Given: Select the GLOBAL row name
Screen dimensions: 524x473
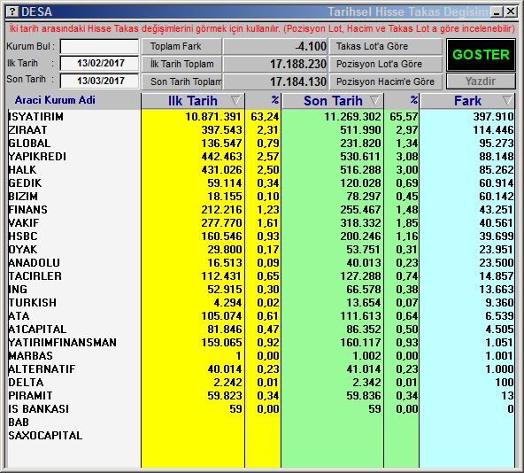Looking at the screenshot, I should pyautogui.click(x=30, y=143).
